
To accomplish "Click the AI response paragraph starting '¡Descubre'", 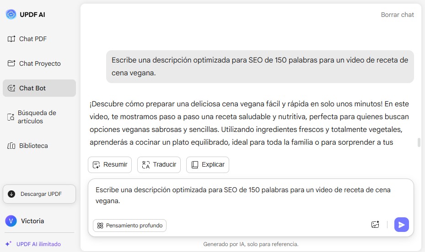I will tap(249, 123).
